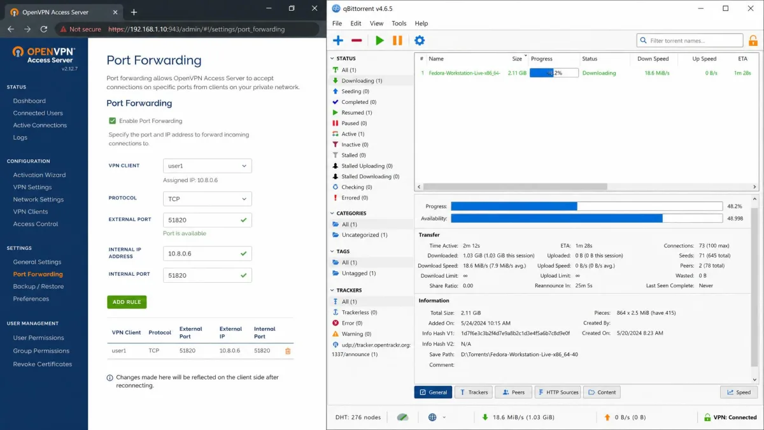Viewport: 764px width, 430px height.
Task: Sort torrents by Size column header
Action: tap(517, 59)
